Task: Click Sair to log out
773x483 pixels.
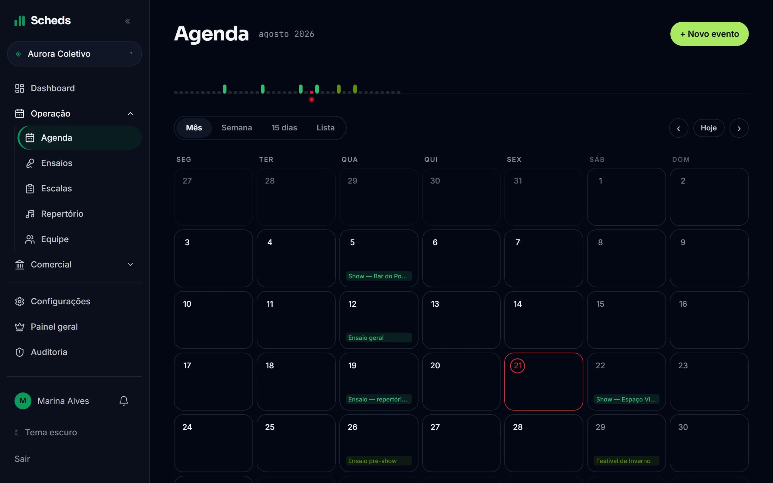Action: 22,459
